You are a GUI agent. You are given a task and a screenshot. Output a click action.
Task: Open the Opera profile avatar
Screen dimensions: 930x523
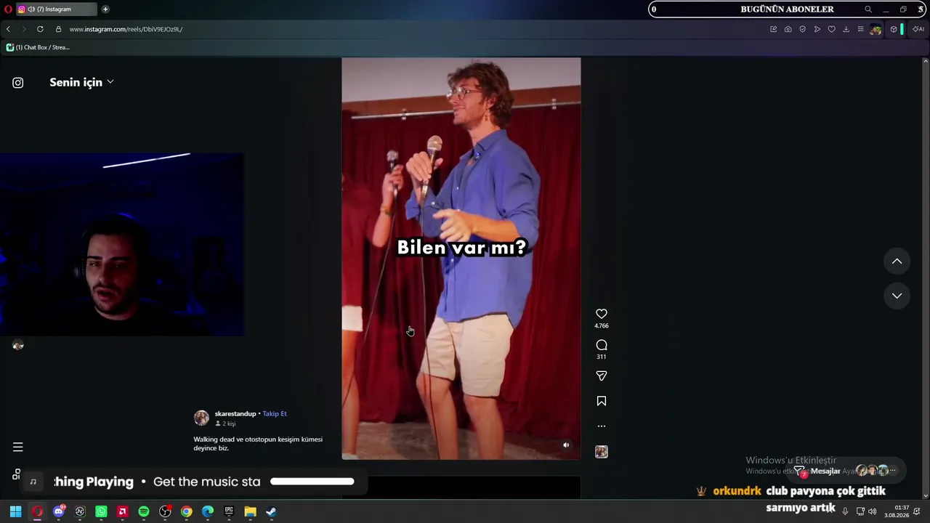coord(876,29)
